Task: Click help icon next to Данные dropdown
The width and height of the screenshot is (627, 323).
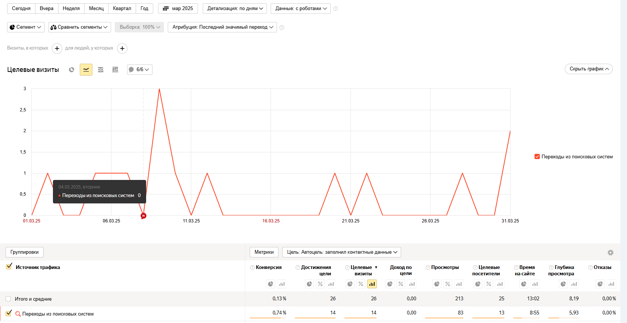Action: 335,9
